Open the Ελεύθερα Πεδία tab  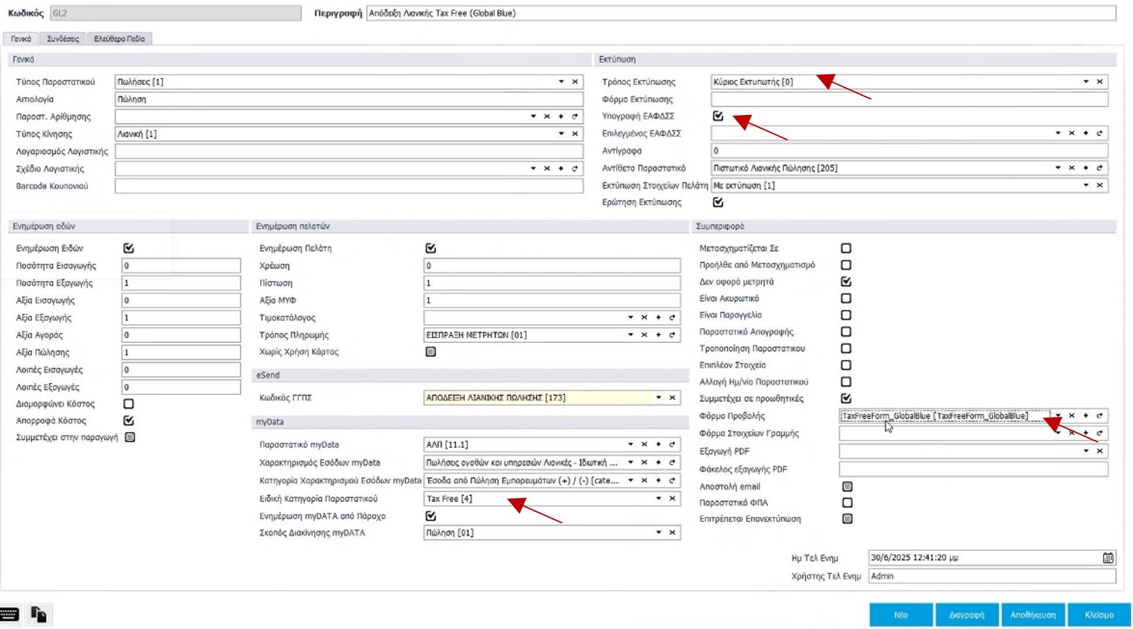(119, 39)
